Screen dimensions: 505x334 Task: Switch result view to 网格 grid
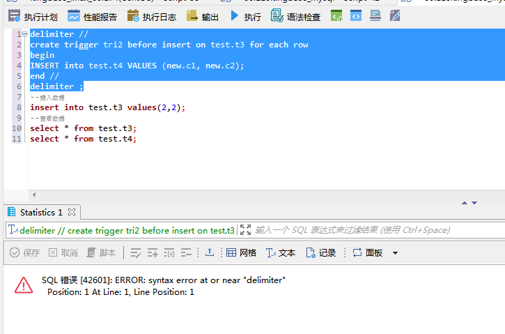(x=242, y=252)
